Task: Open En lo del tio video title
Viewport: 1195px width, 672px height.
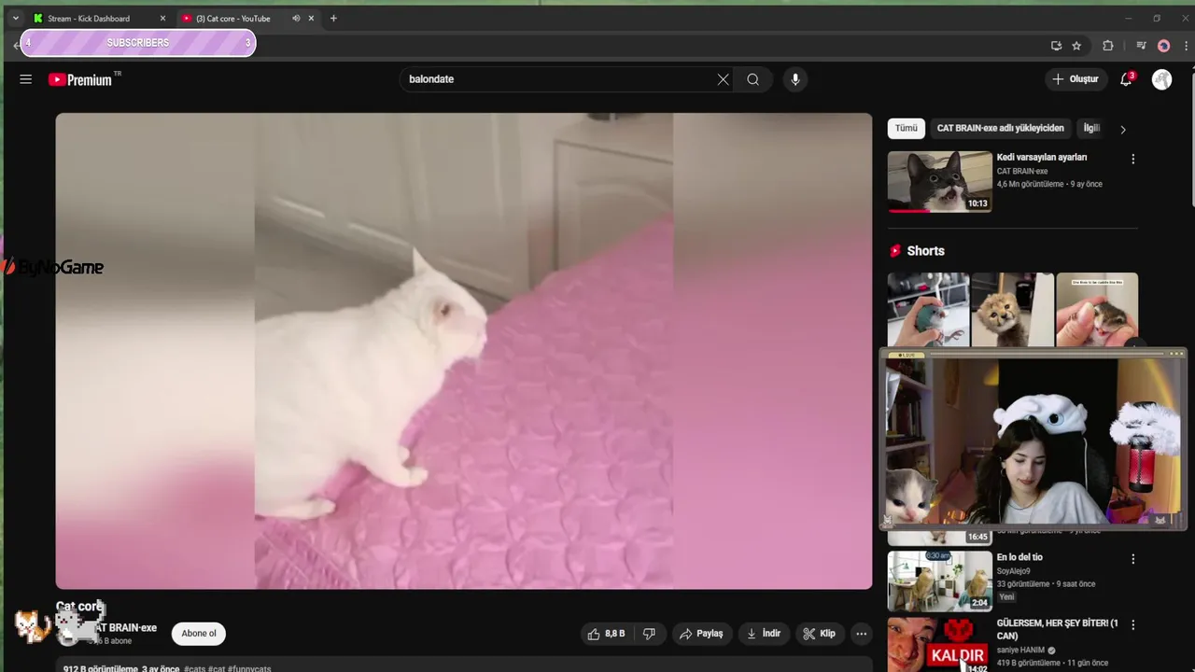Action: tap(1019, 557)
